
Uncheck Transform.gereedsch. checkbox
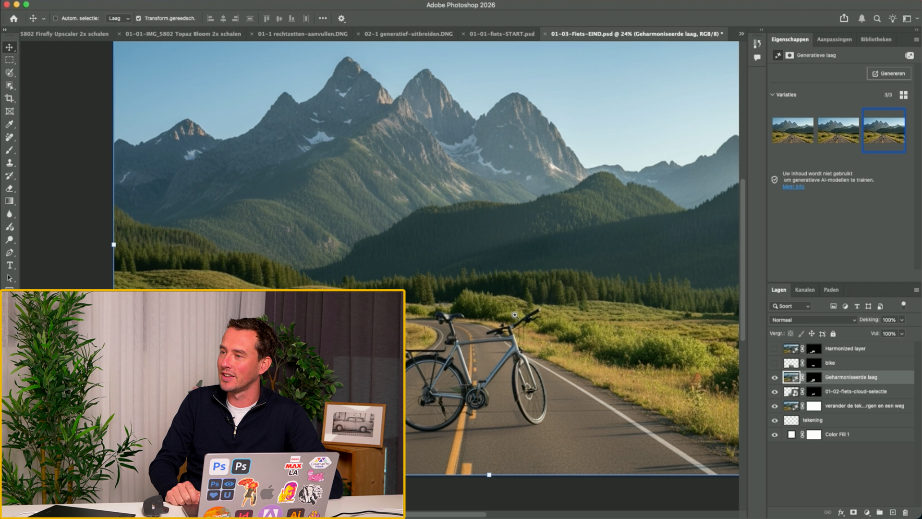138,19
